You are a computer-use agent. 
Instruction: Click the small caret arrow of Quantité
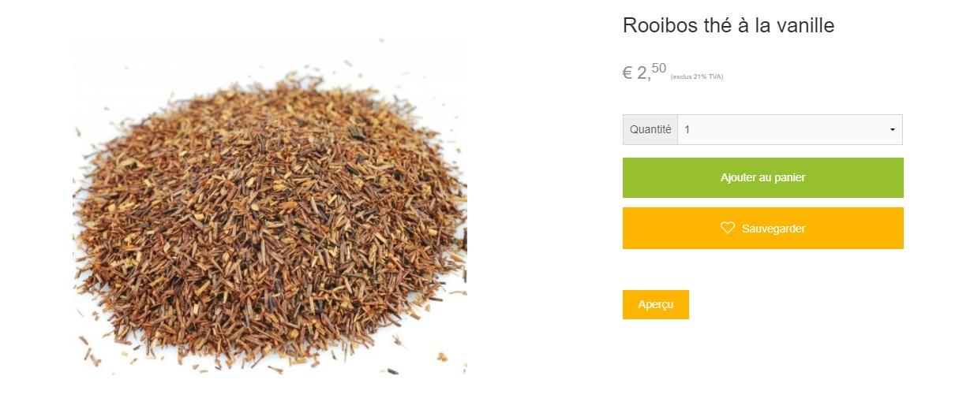pos(893,130)
